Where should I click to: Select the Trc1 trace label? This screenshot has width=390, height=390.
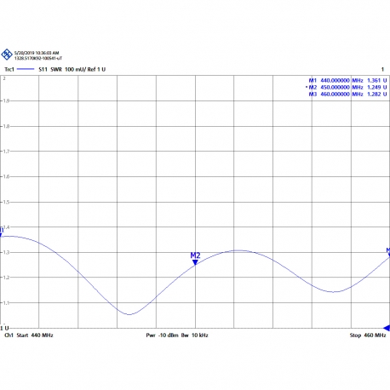pyautogui.click(x=9, y=69)
